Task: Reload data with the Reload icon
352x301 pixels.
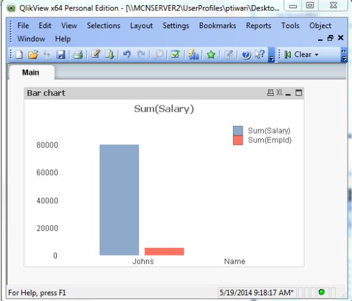Action: click(109, 54)
